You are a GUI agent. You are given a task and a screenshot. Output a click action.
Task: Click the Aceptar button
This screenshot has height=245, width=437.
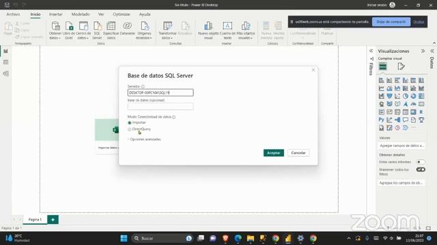pos(274,152)
